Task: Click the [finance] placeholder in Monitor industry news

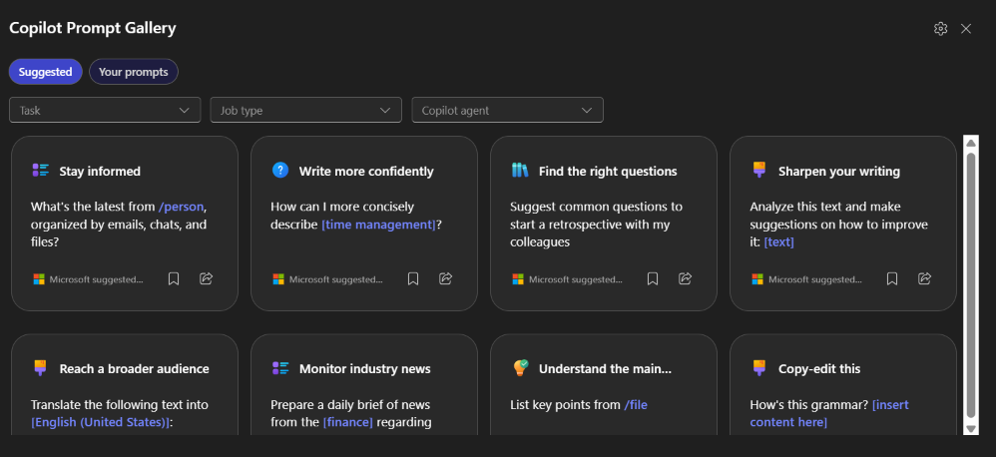Action: click(348, 422)
